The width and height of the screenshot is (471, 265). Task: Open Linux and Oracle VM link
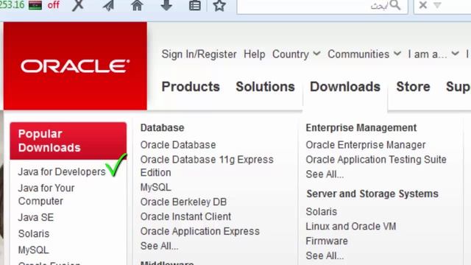351,226
